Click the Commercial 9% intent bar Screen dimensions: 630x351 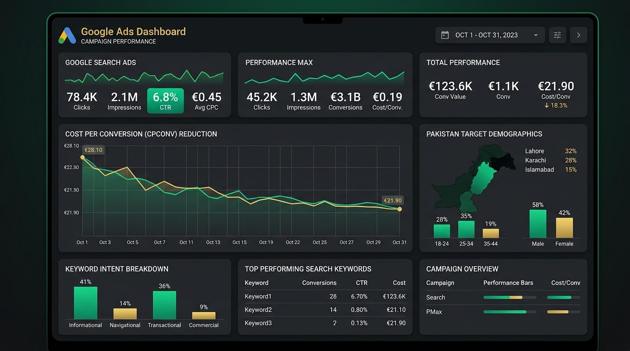pyautogui.click(x=204, y=316)
